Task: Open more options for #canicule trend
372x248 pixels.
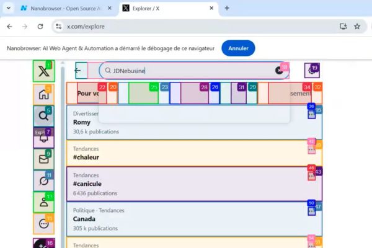Action: tap(311, 176)
